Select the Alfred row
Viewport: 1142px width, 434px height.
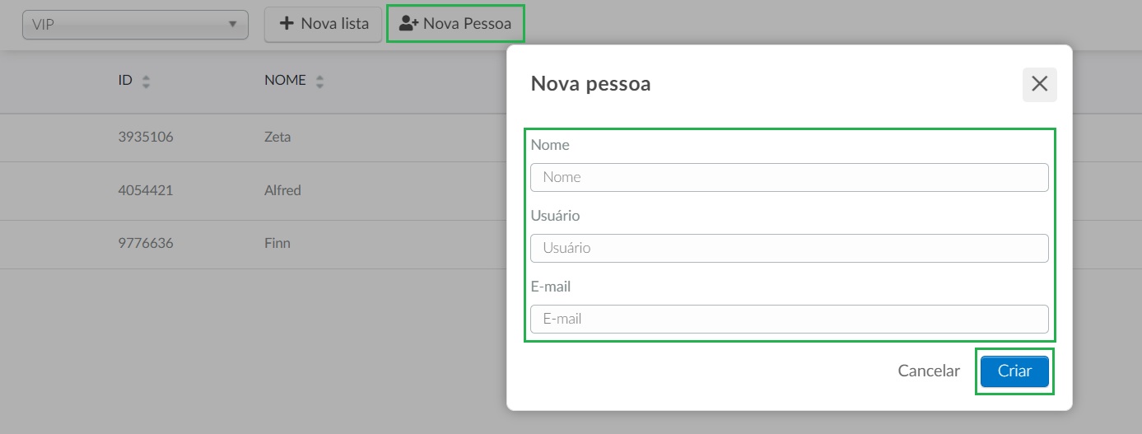253,190
